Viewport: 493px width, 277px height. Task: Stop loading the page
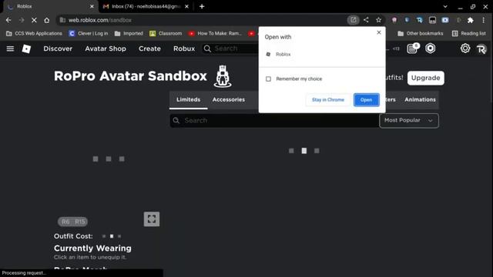(x=34, y=20)
